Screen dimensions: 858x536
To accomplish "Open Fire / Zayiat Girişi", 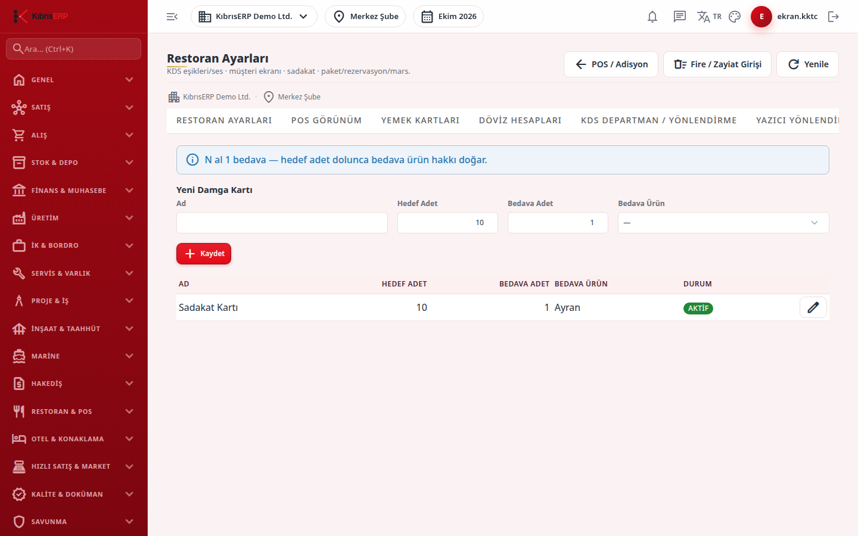I will click(717, 64).
